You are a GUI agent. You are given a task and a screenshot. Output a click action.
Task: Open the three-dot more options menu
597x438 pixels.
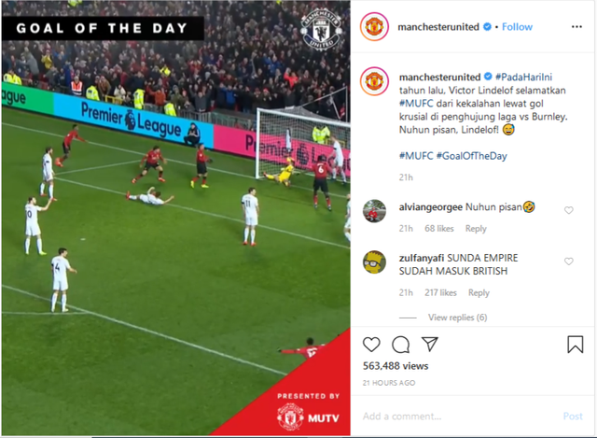pos(576,27)
